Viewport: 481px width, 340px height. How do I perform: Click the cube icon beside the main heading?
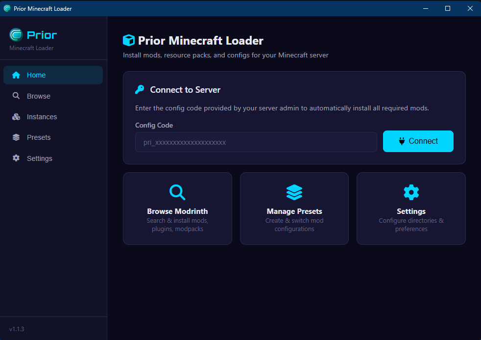[x=129, y=40]
